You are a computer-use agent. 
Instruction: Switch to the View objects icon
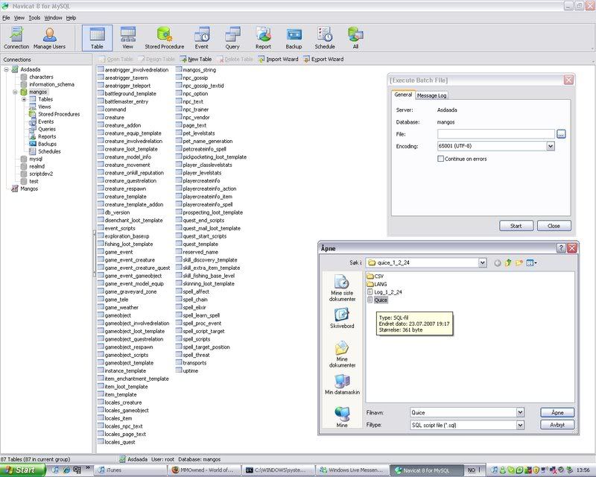(x=127, y=38)
